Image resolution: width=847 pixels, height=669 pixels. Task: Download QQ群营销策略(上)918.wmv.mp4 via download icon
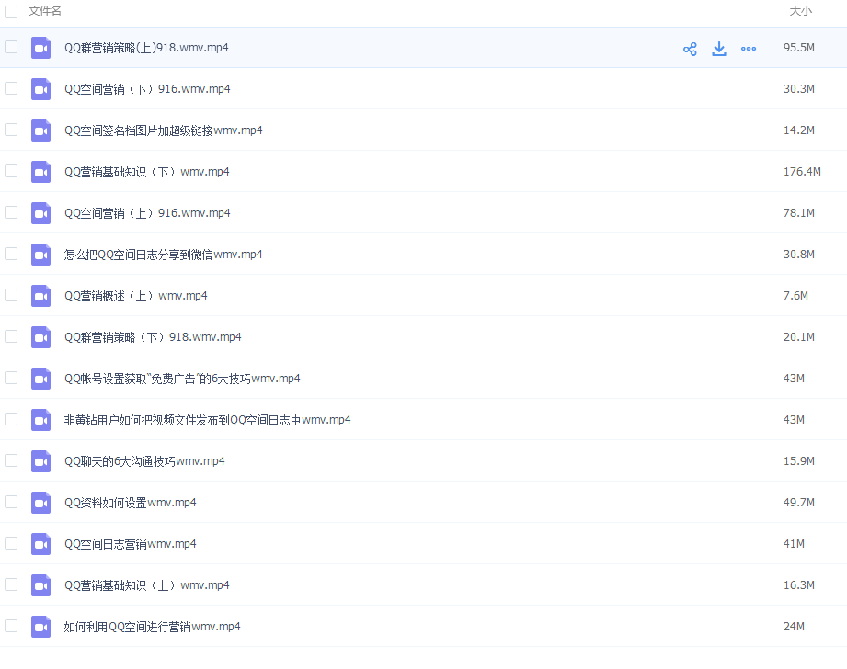click(x=719, y=49)
